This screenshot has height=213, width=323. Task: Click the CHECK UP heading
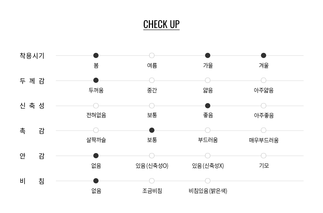(161, 24)
